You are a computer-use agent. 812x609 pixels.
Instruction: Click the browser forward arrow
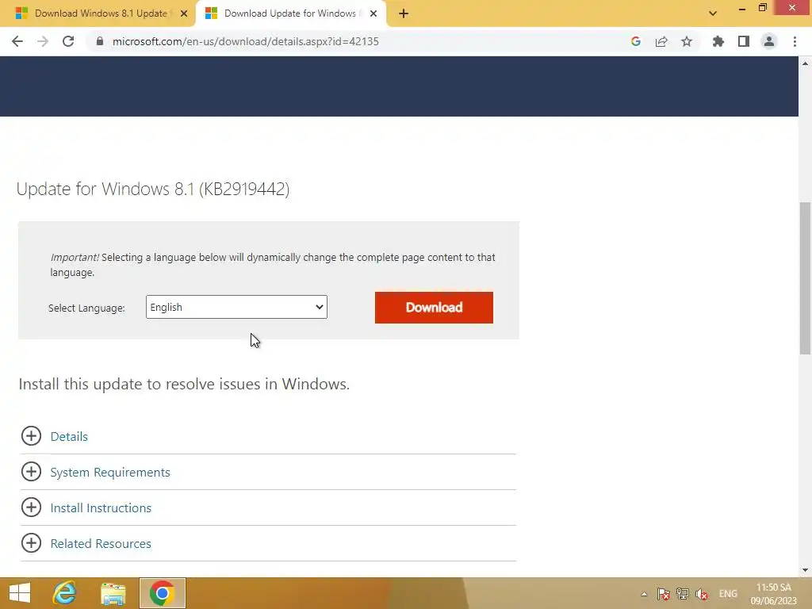(43, 41)
